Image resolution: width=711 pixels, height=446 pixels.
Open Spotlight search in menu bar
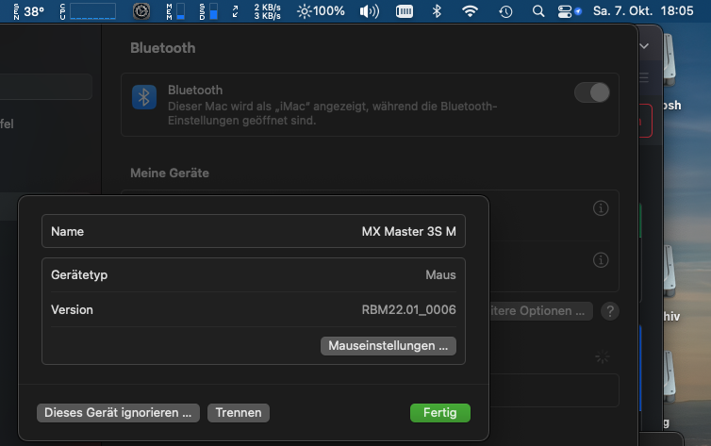coord(538,11)
